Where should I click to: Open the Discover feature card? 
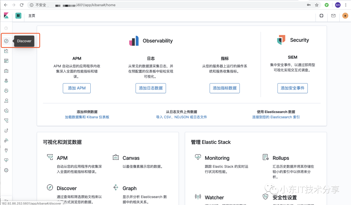tap(75, 194)
